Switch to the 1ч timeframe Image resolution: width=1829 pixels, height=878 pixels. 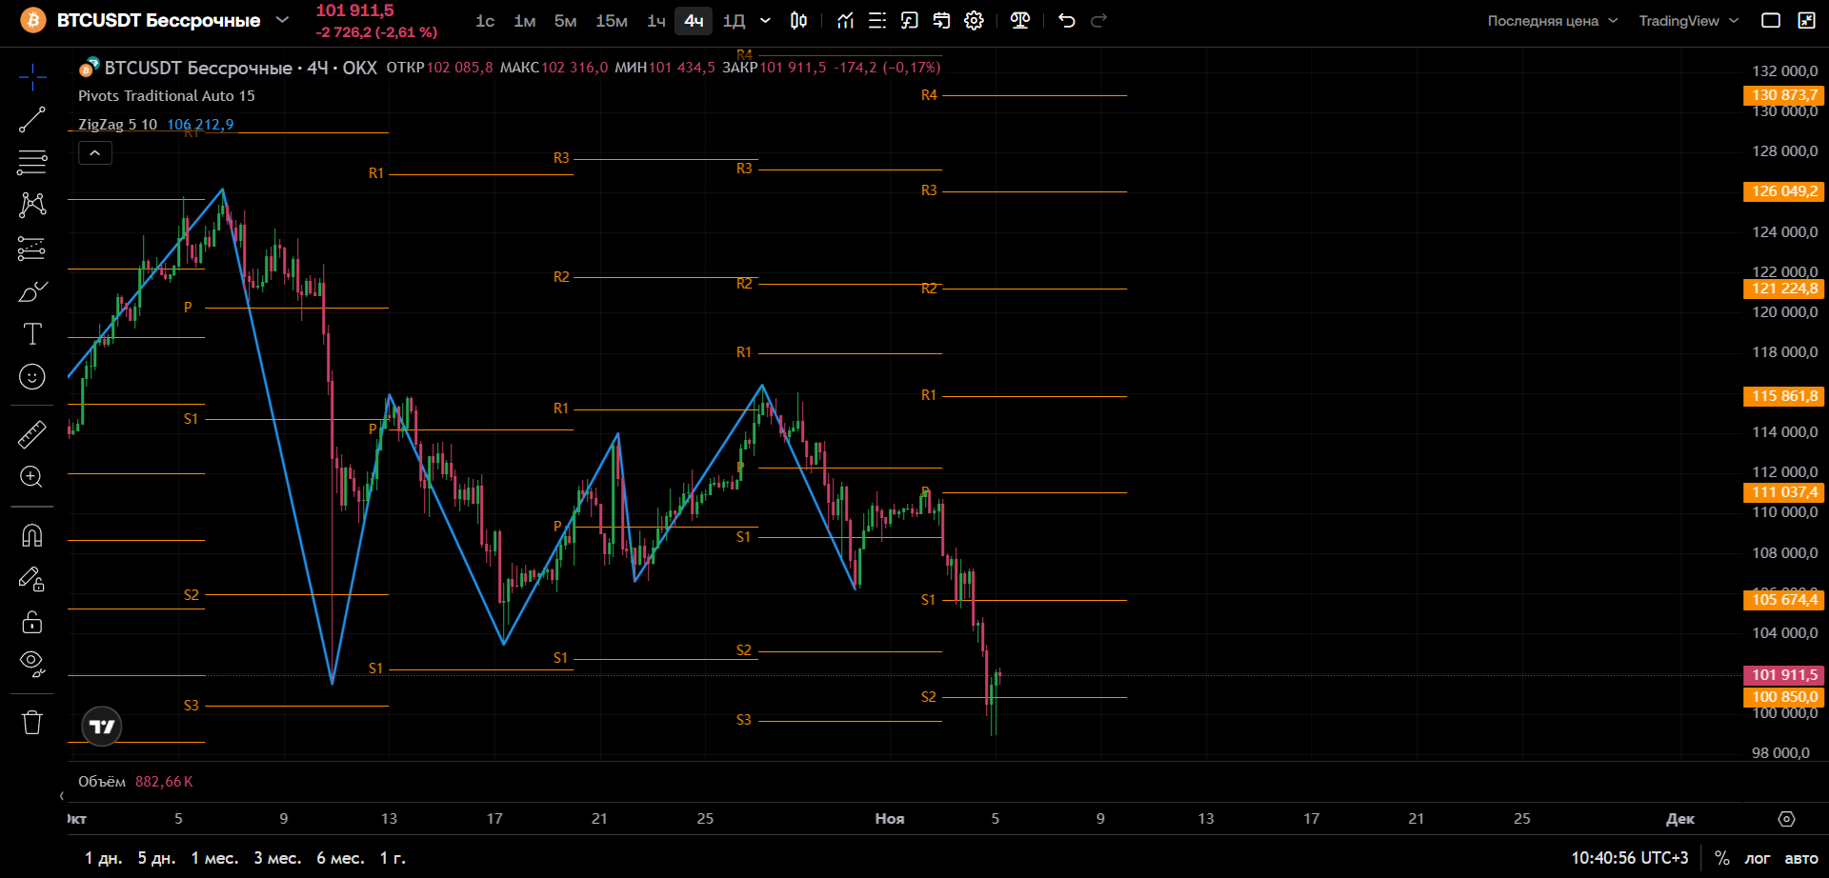click(x=656, y=21)
